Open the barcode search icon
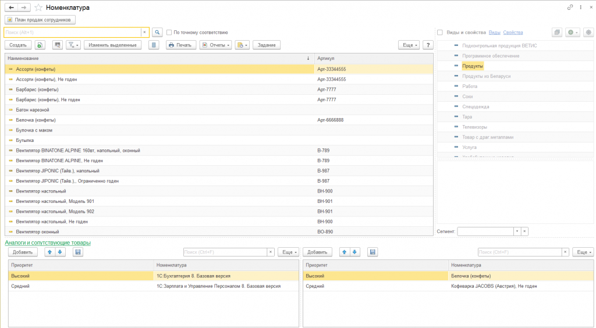 pos(58,45)
